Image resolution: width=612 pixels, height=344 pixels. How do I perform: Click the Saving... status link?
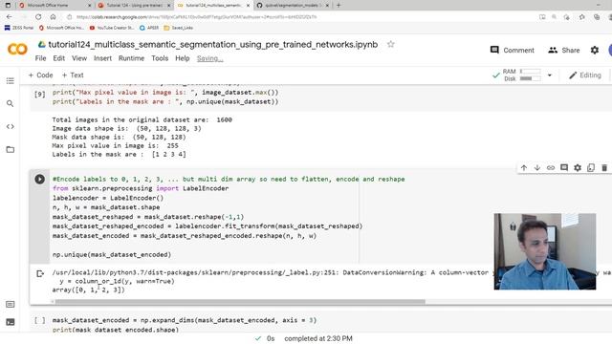point(210,58)
